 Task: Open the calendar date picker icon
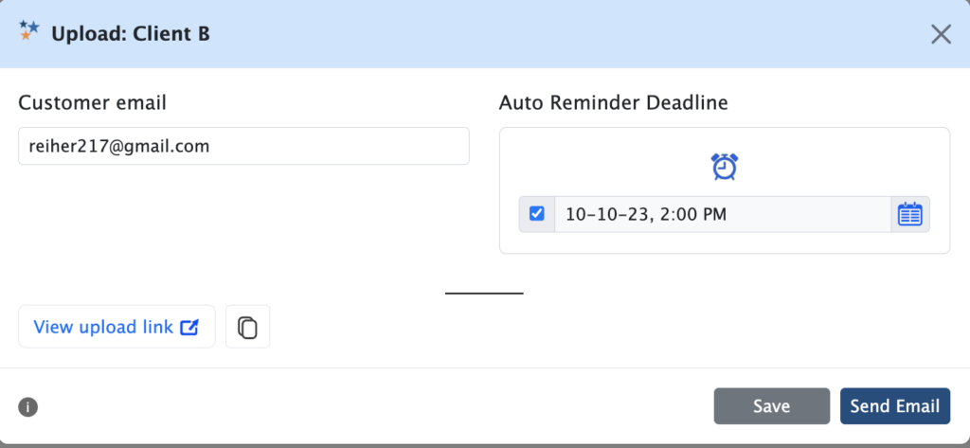[x=909, y=214]
